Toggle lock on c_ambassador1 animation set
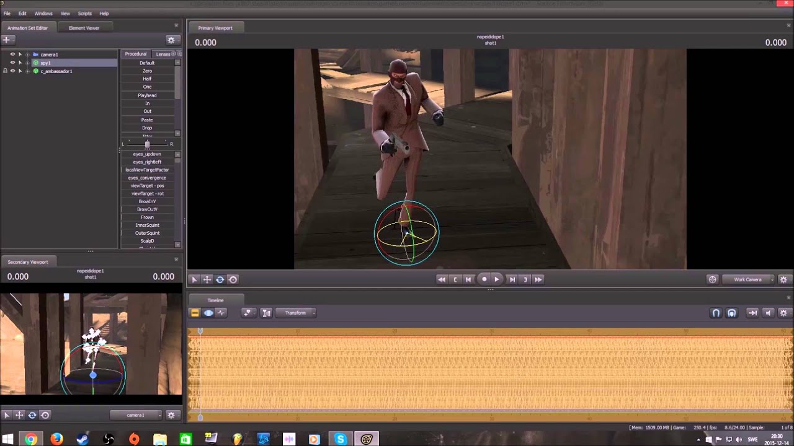This screenshot has width=794, height=446. [x=5, y=71]
